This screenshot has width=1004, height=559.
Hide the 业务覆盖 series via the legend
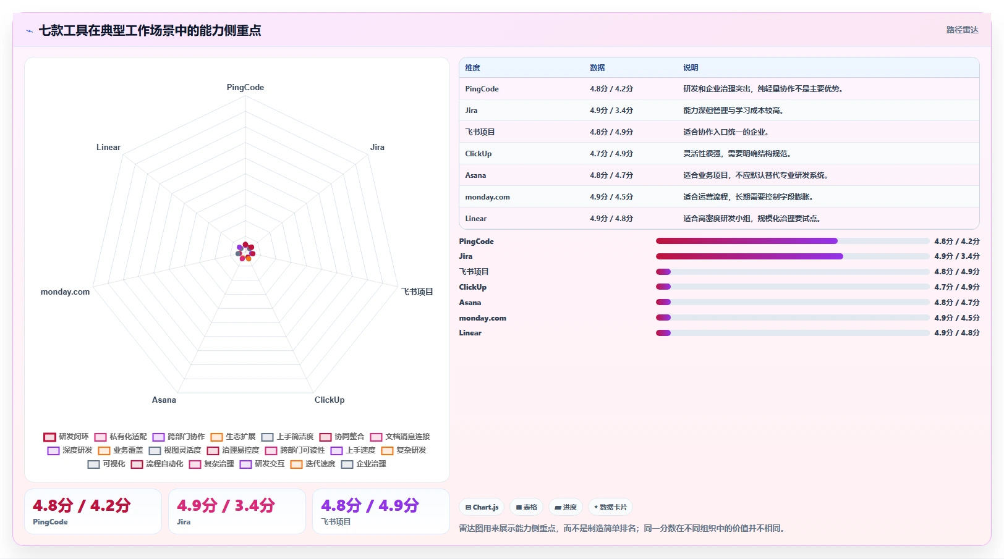[121, 450]
